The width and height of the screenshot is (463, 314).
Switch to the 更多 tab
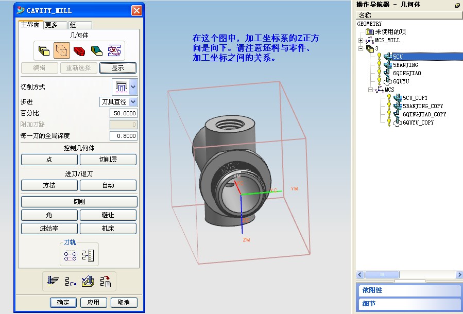tap(55, 25)
